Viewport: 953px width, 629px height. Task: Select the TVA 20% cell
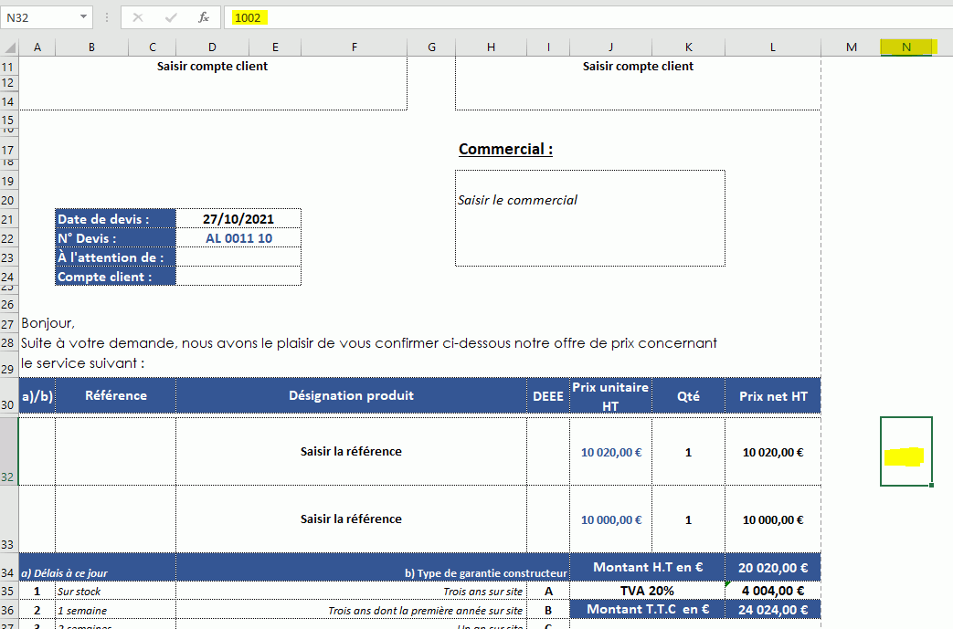(x=647, y=590)
